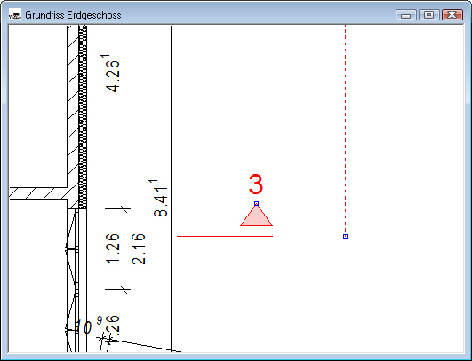Select the 2.16 dimension value
Image resolution: width=472 pixels, height=361 pixels.
coord(139,249)
